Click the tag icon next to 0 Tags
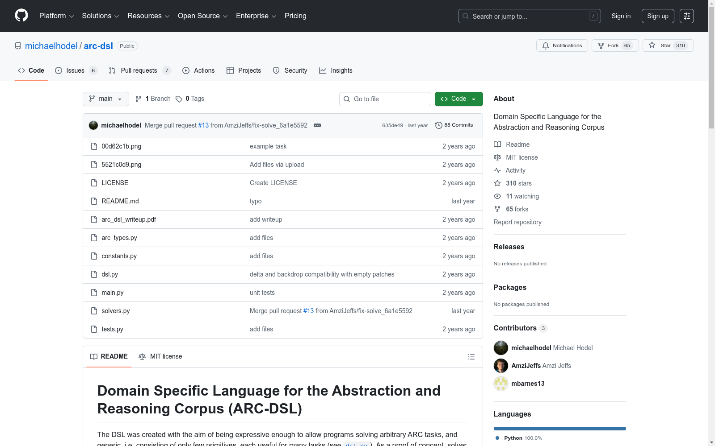The image size is (715, 446). point(179,99)
